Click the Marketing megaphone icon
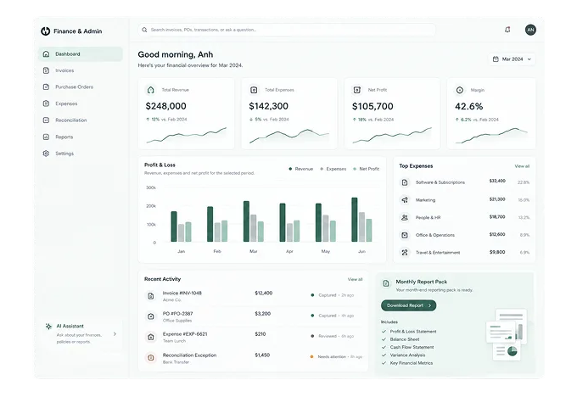 [x=405, y=200]
